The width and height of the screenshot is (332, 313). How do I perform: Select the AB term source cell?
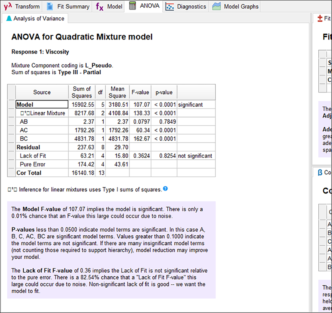(24, 122)
